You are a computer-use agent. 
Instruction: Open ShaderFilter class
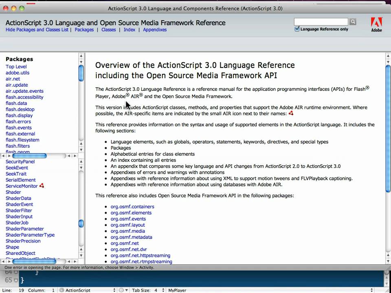click(19, 210)
